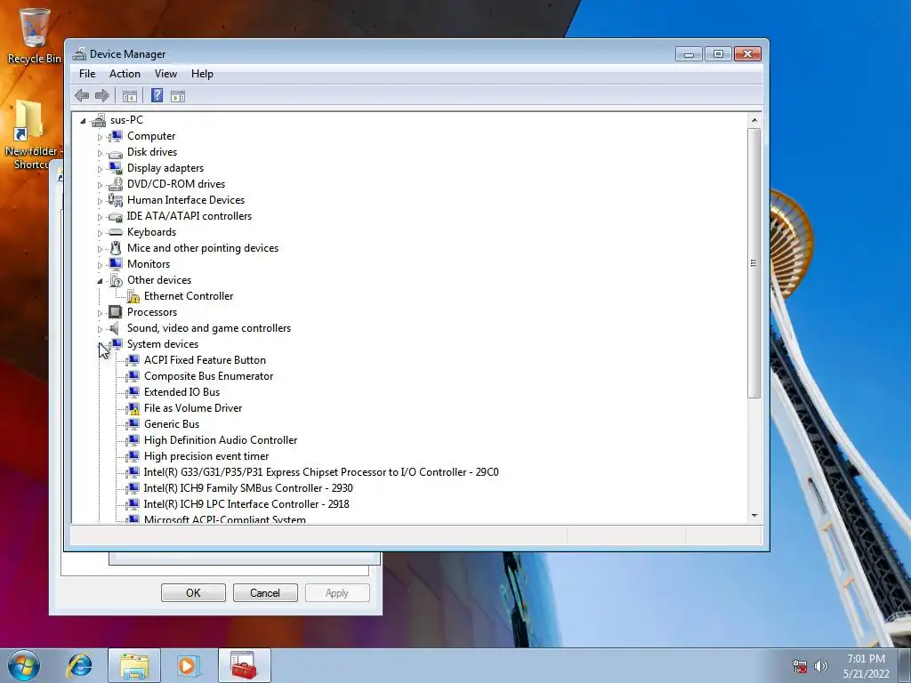Click the taskbar clock showing 7:01 PM
This screenshot has width=911, height=683.
pos(866,665)
